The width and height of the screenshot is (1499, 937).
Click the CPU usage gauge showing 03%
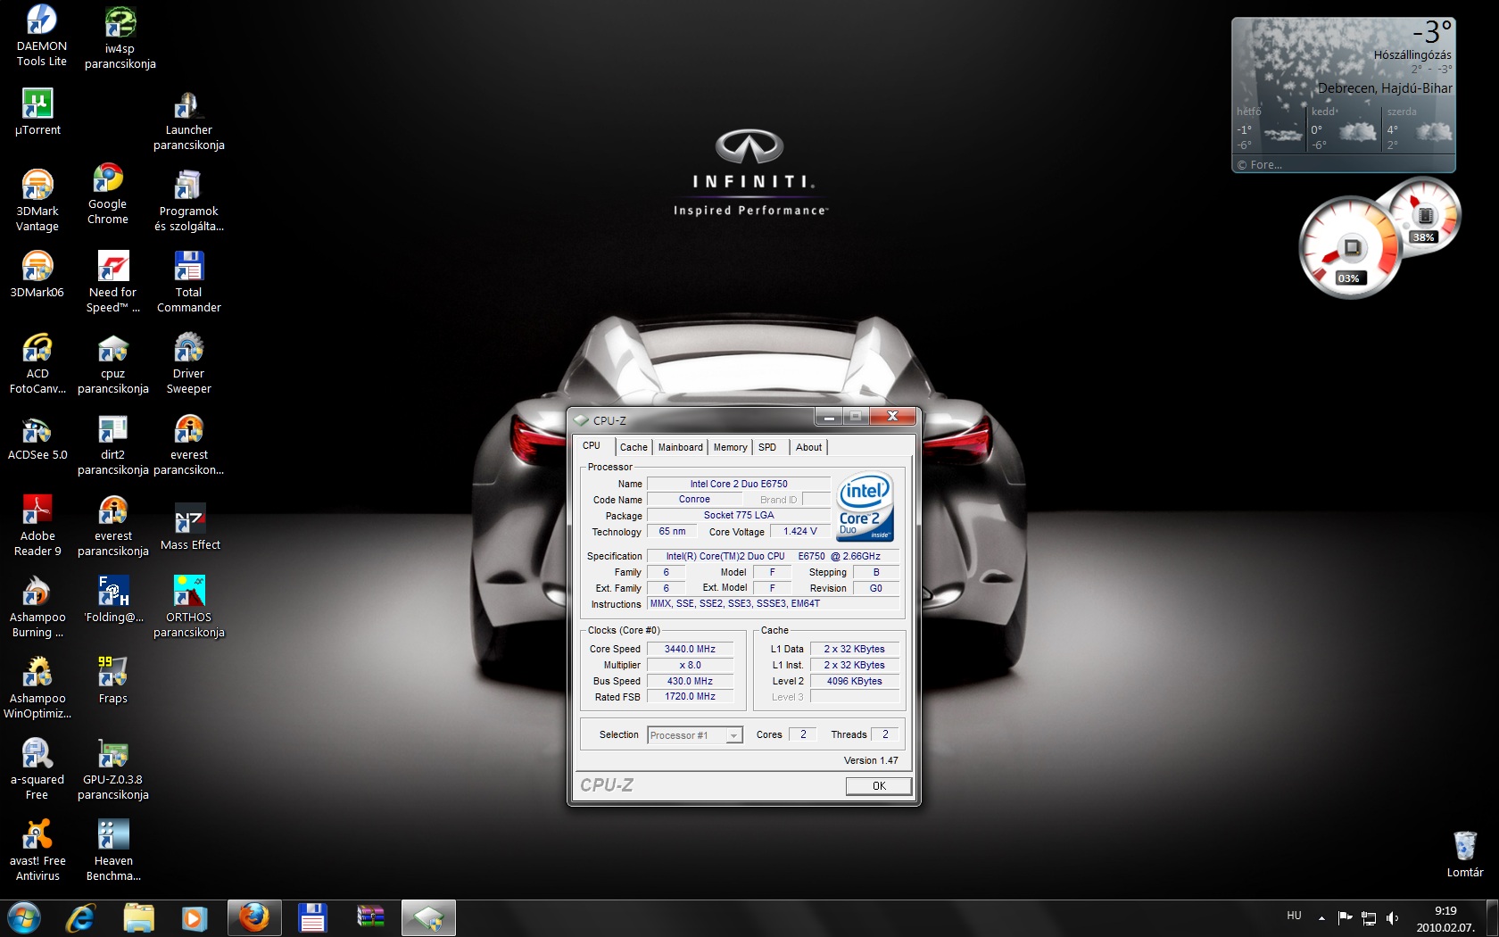[x=1349, y=248]
